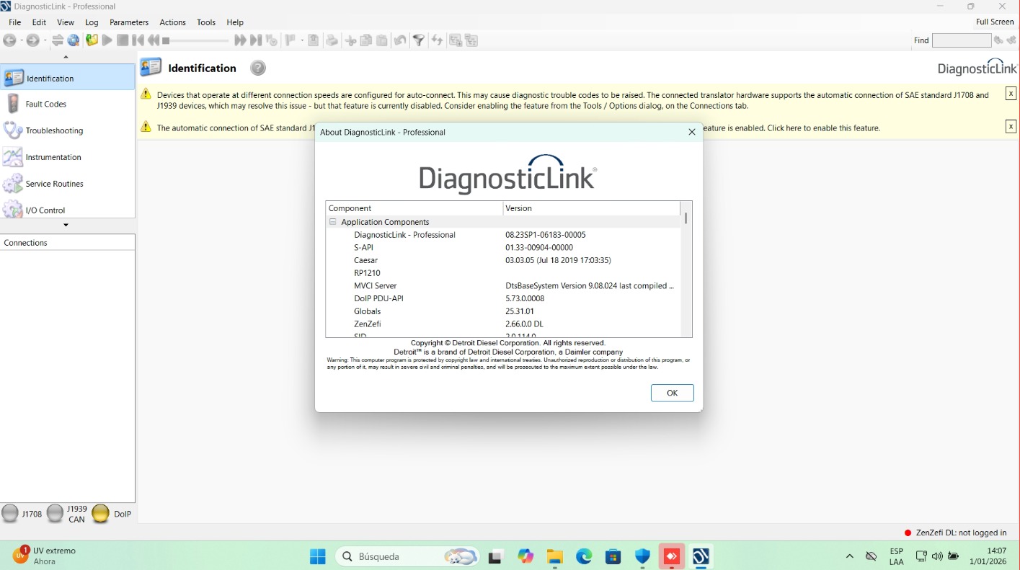This screenshot has width=1020, height=570.
Task: Open the Help menu in the menu bar
Action: pyautogui.click(x=235, y=22)
